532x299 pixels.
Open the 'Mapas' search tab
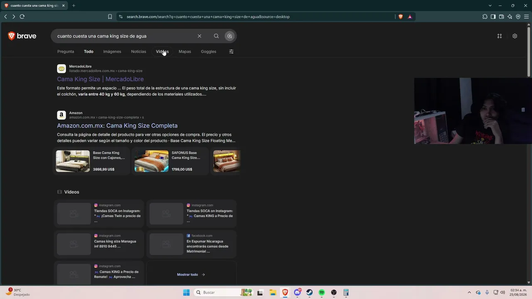click(185, 51)
